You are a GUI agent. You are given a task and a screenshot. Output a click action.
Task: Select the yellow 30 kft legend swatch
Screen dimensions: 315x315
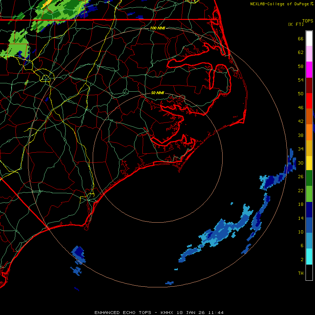(309, 163)
